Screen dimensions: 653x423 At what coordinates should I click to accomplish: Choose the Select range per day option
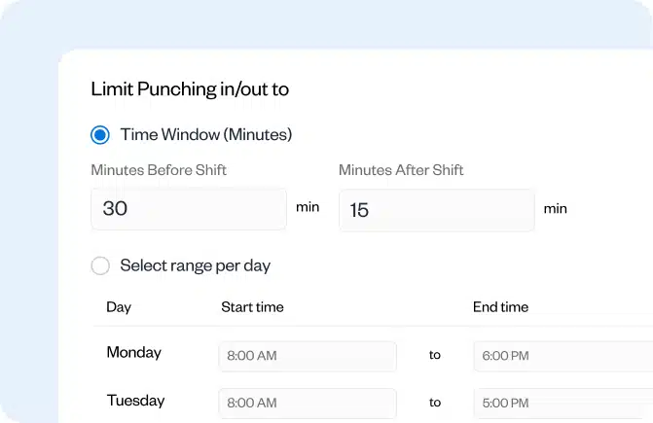[x=100, y=265]
